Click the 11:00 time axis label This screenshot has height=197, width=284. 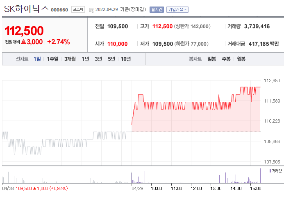point(176,188)
